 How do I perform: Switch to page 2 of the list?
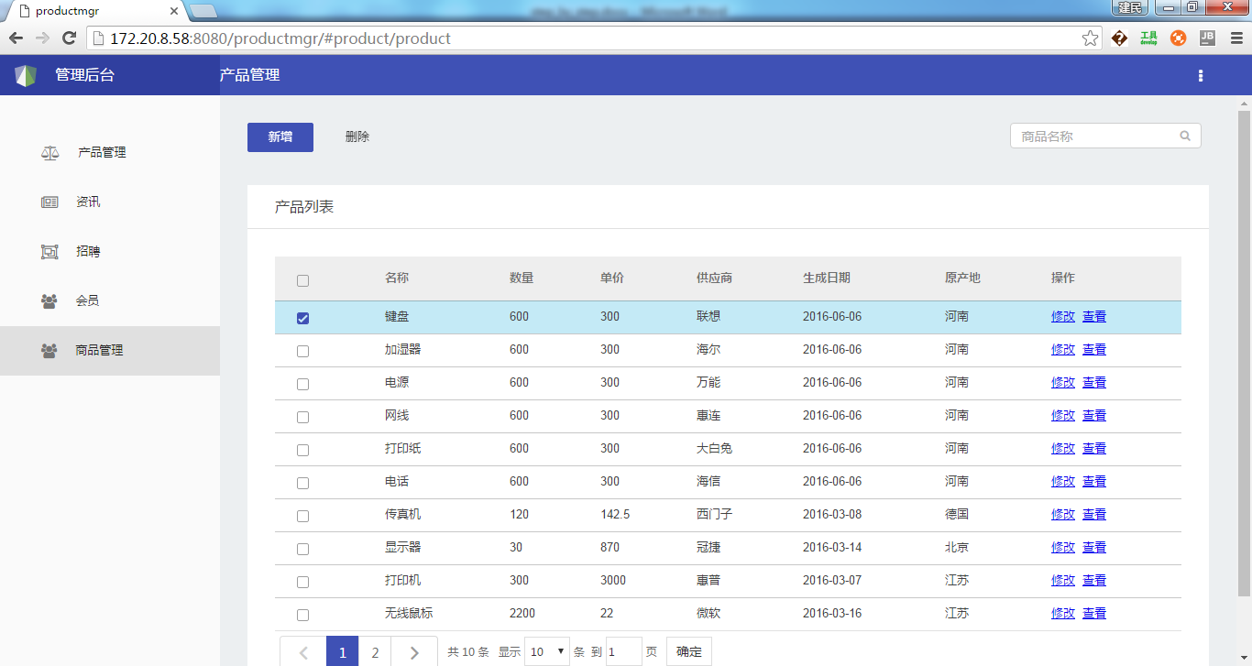375,652
